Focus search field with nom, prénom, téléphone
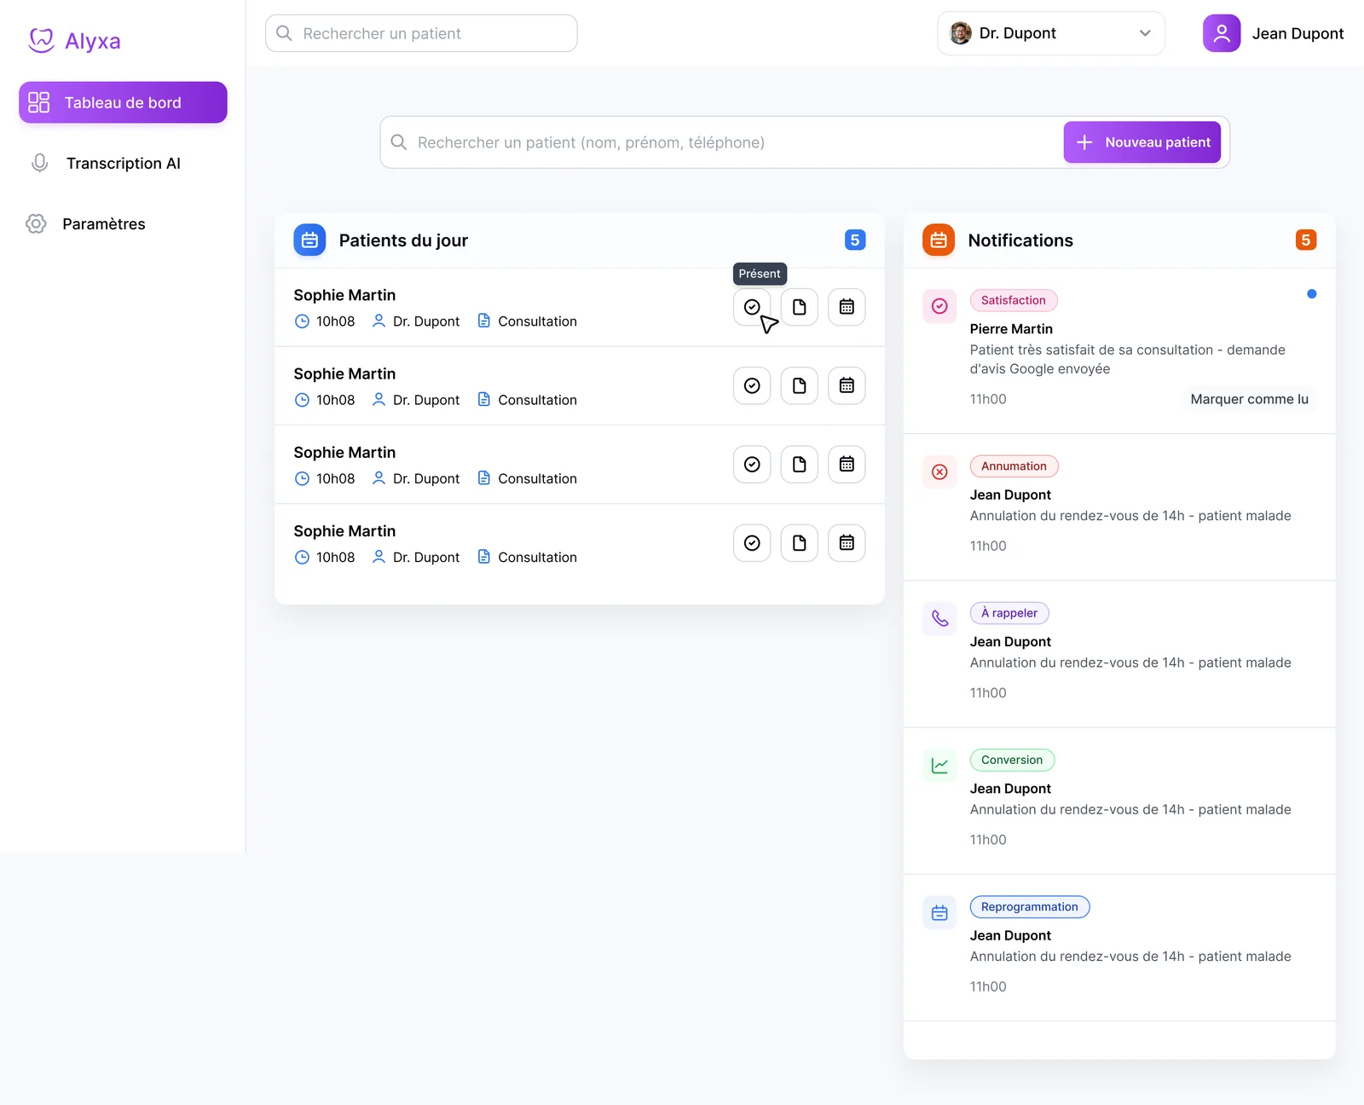 click(x=721, y=142)
